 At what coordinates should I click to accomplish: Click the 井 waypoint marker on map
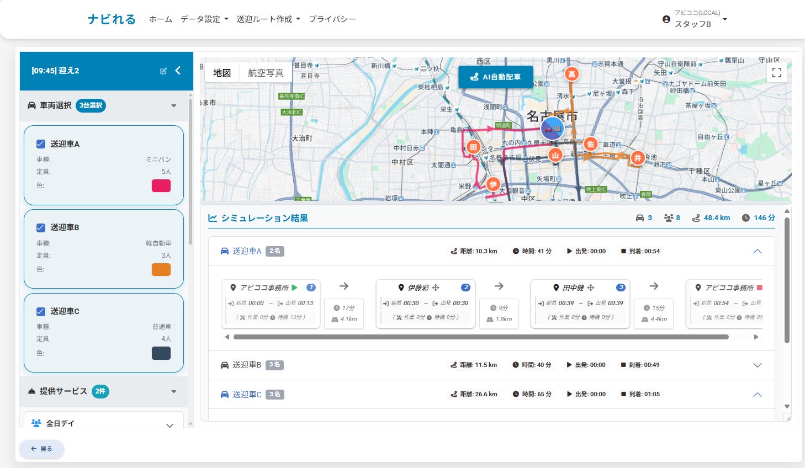(638, 158)
